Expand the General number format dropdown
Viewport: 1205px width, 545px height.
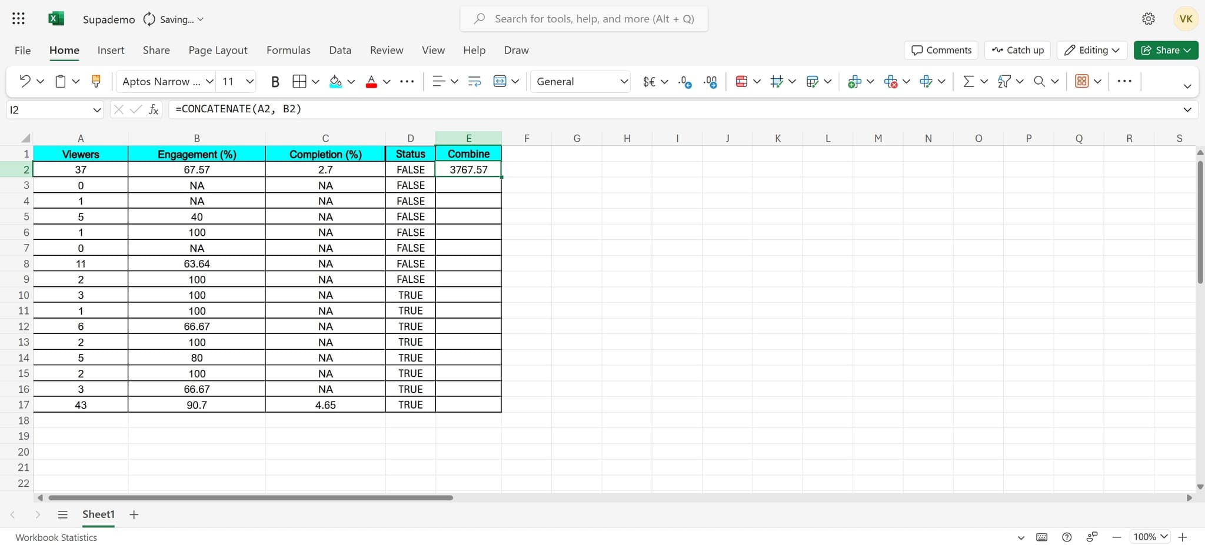coord(624,81)
